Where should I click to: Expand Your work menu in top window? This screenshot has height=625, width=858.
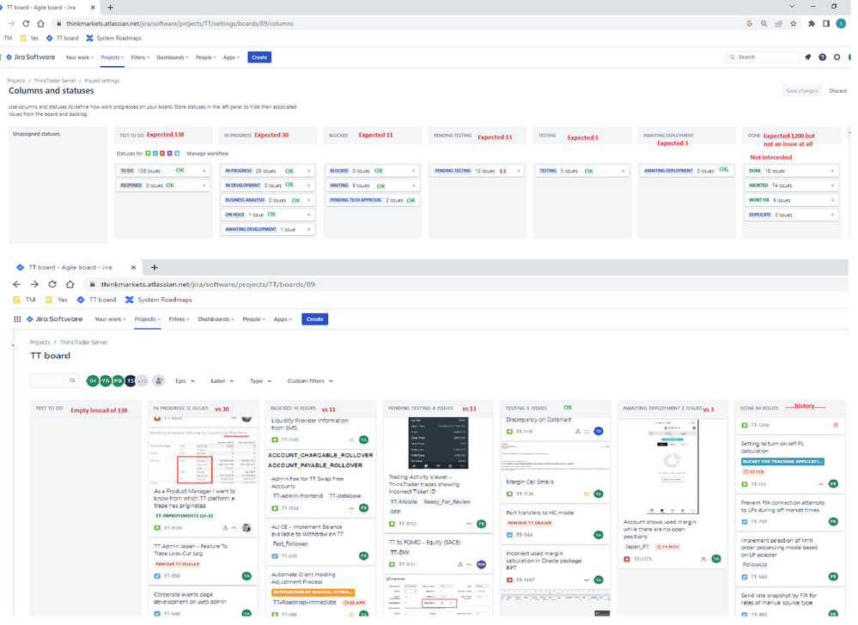tap(80, 58)
